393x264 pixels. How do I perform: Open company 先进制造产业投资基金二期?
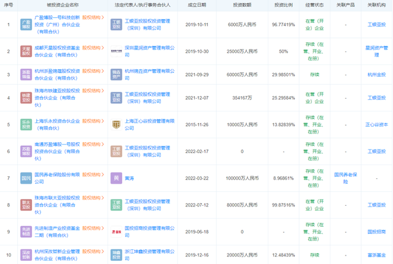coord(57,232)
